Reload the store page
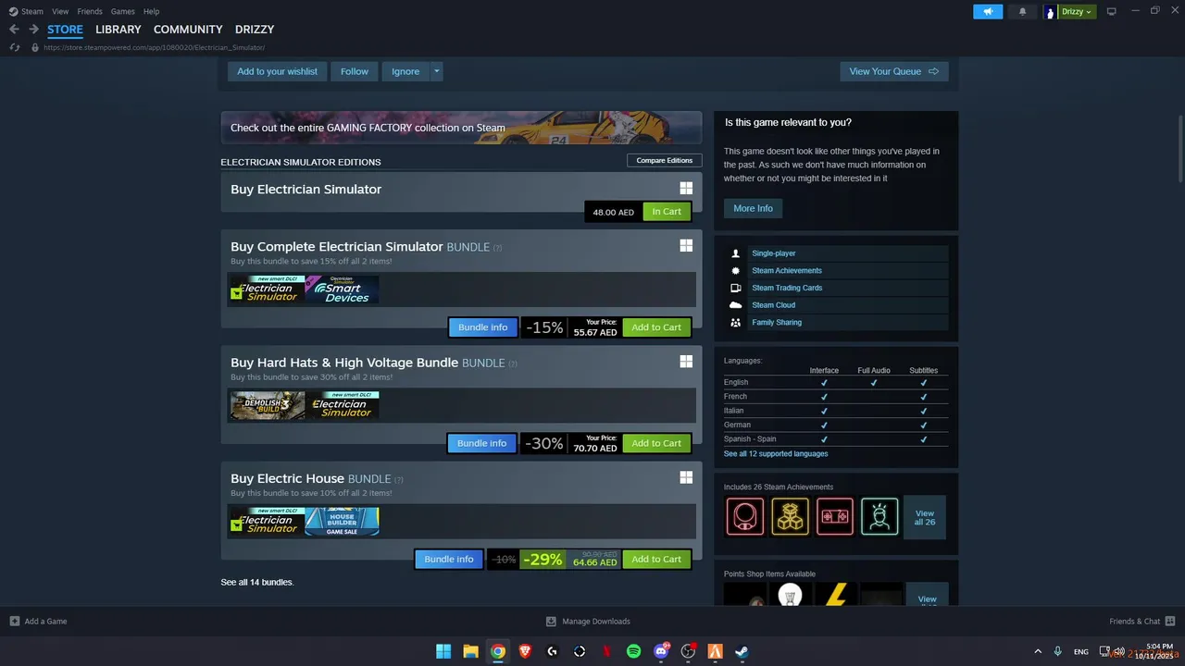 (x=14, y=47)
